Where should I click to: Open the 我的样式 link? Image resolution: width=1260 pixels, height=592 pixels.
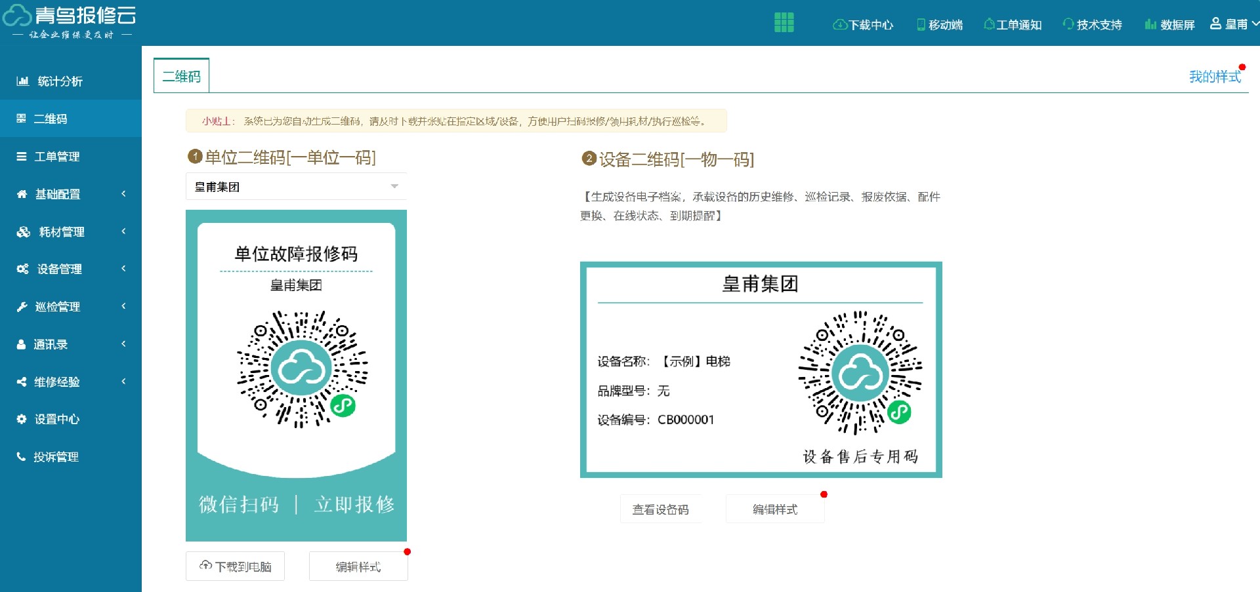point(1215,77)
